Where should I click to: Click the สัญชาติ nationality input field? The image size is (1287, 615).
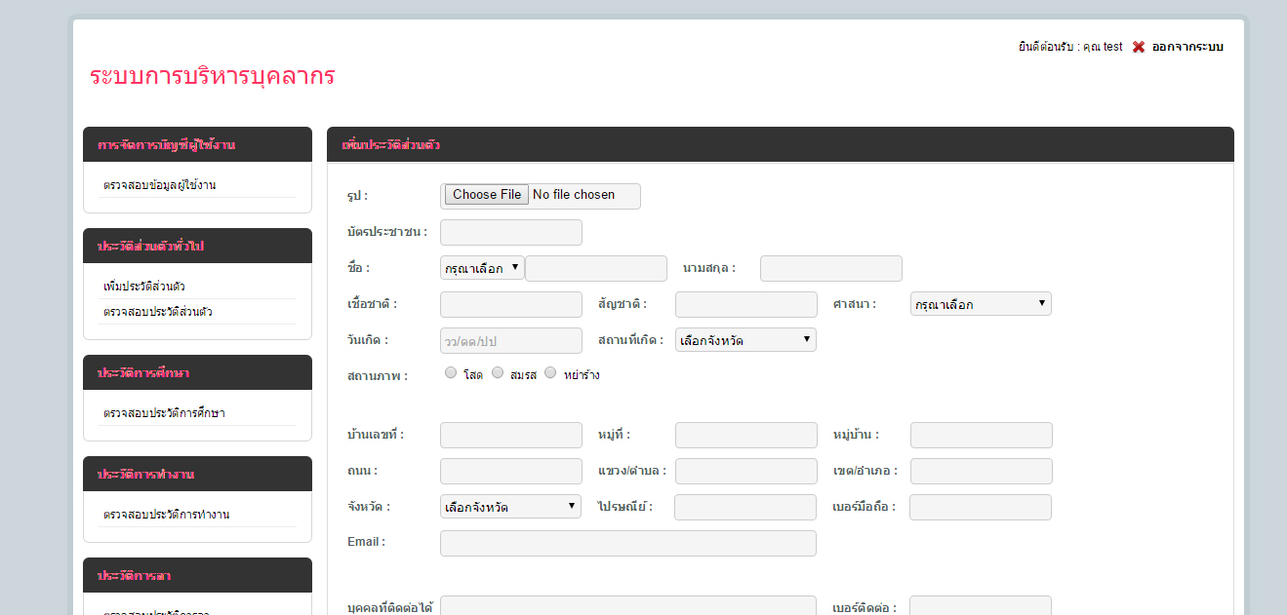(x=746, y=304)
